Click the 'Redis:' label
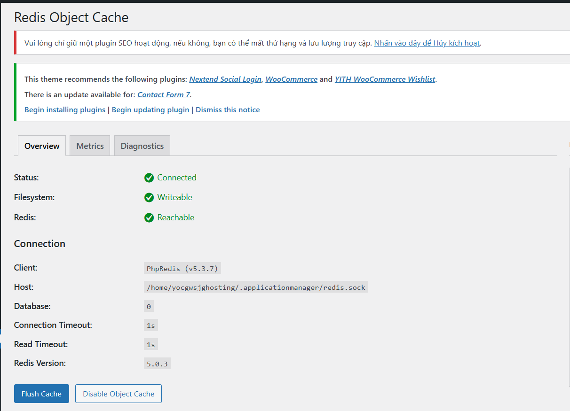This screenshot has width=570, height=411. [x=25, y=217]
